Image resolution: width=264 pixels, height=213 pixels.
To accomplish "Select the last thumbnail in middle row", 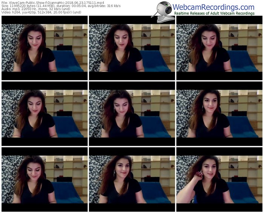I will [x=219, y=113].
